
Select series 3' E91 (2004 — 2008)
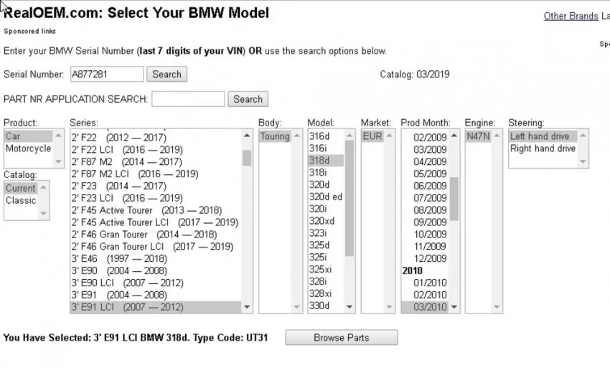[156, 295]
